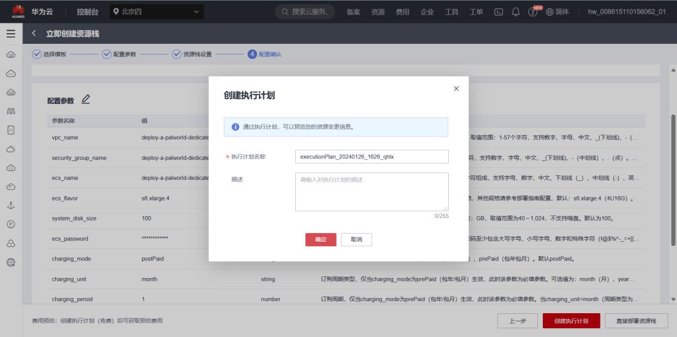
Task: Click the s6.xlarge.4 value cell
Action: [155, 199]
